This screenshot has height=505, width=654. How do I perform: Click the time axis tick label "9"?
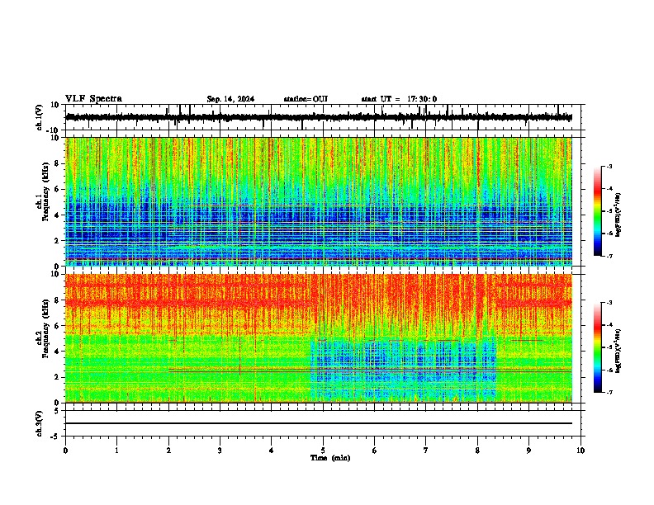528,451
